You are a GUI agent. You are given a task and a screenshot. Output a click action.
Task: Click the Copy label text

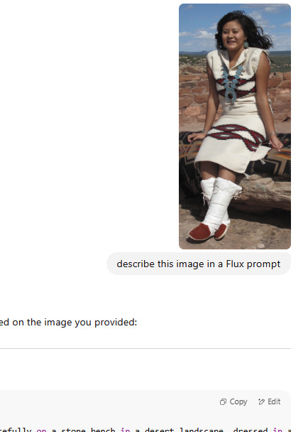click(238, 401)
